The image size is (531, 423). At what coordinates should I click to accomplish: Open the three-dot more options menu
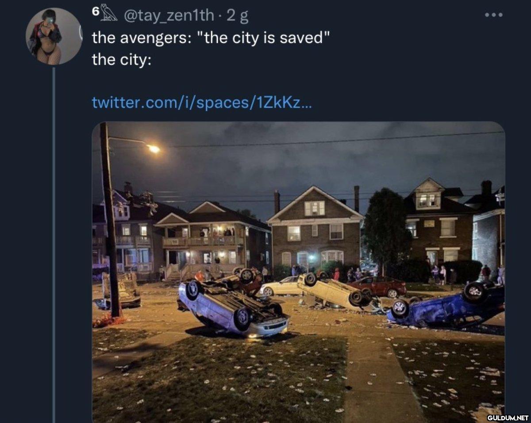pos(494,16)
